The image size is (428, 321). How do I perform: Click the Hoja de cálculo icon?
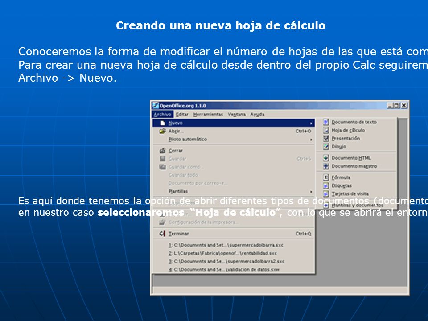[x=326, y=130]
